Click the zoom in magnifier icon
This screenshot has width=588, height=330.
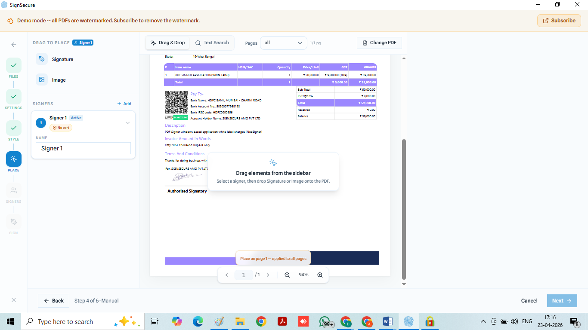pos(320,275)
